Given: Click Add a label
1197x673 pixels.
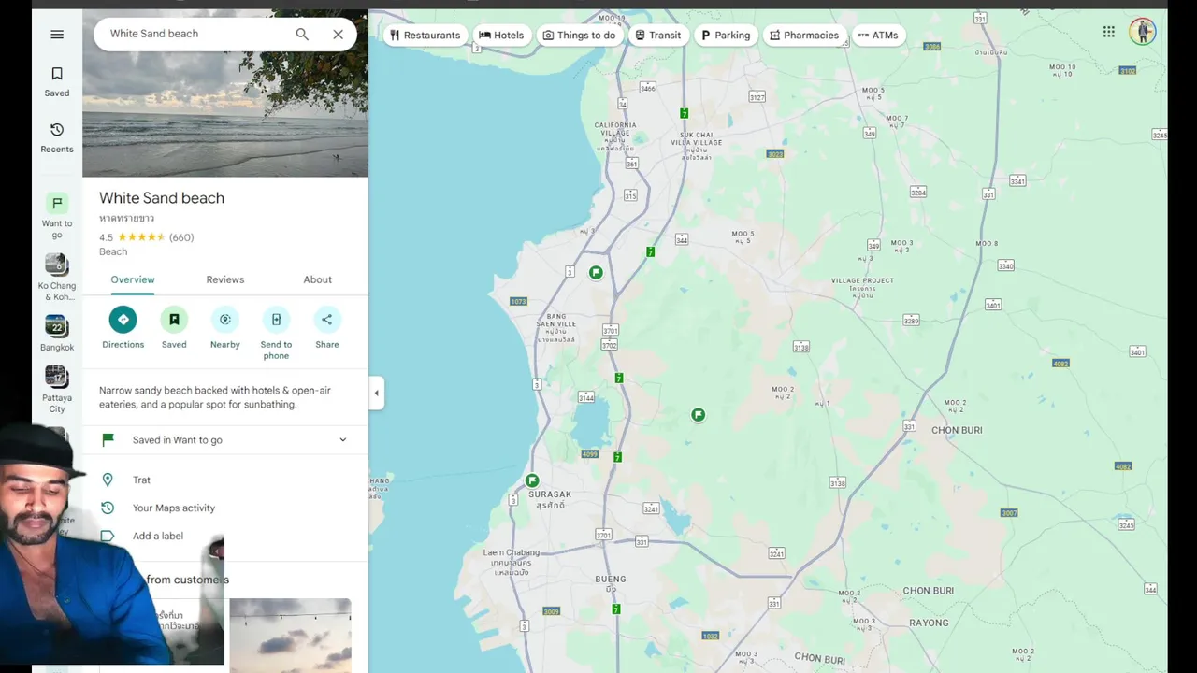Looking at the screenshot, I should 225,536.
